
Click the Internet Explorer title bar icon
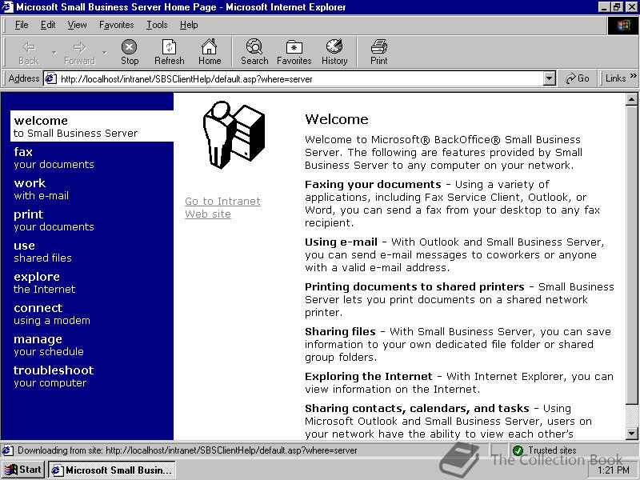[7, 7]
